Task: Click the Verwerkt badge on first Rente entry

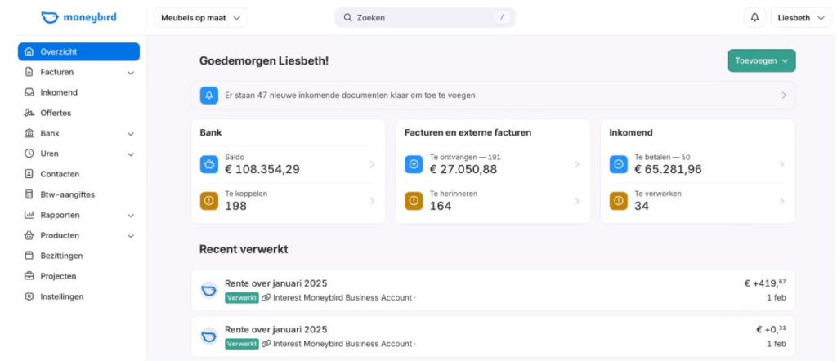Action: [242, 298]
